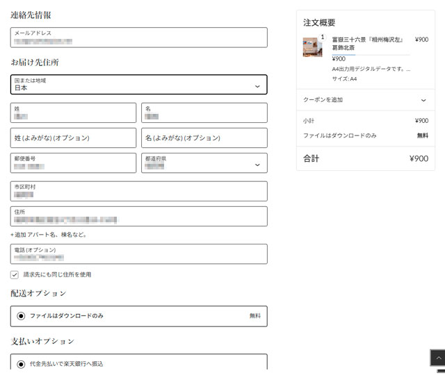Click the add apartment name link
The image size is (445, 375).
[x=49, y=235]
